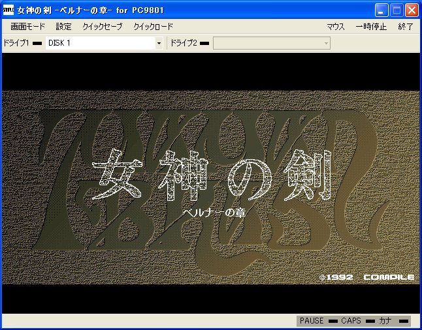This screenshot has width=422, height=330.
Task: Open the 画面モード menu
Action: 27,27
